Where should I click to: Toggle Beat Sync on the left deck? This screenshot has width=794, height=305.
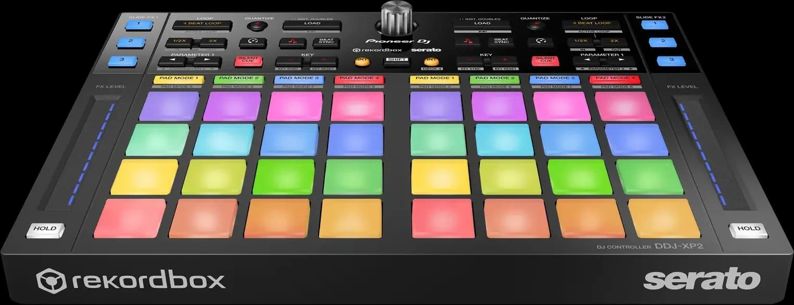326,43
